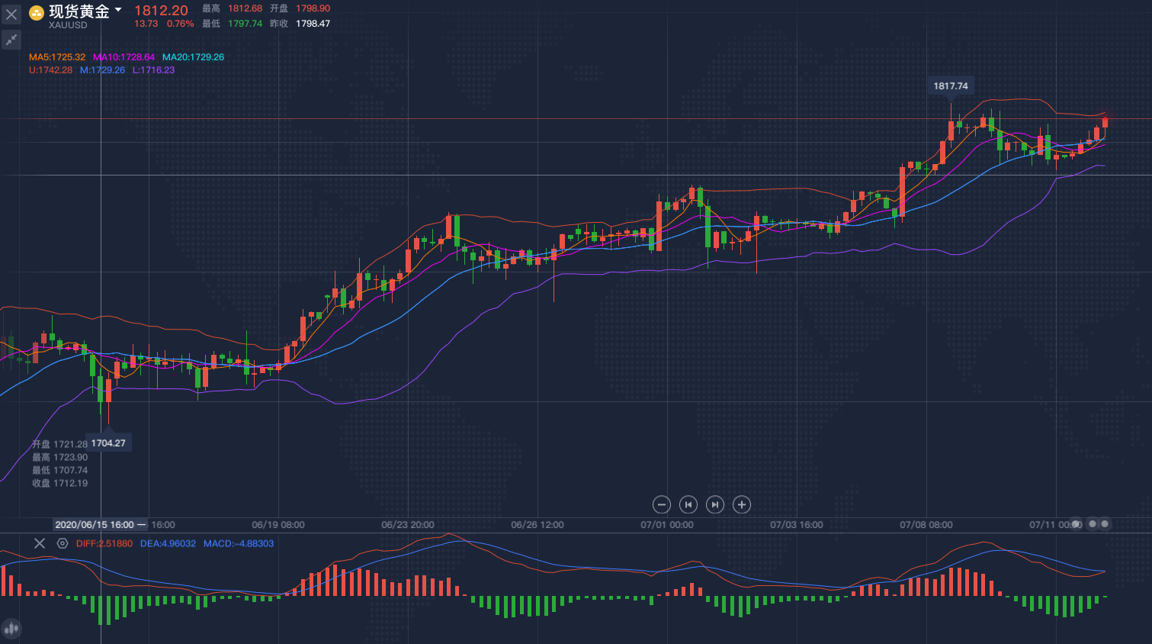Close the chart with the top-left X
This screenshot has width=1152, height=644.
coord(11,14)
